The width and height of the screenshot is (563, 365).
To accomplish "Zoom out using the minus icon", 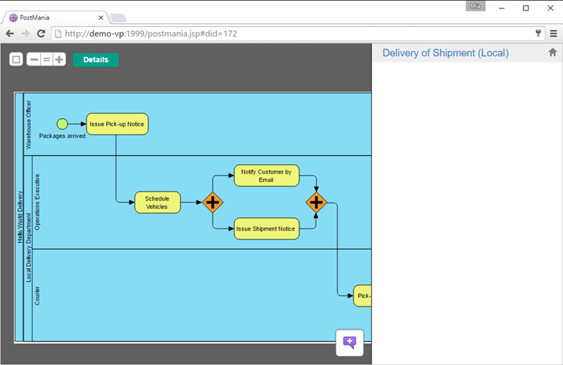I will 34,60.
